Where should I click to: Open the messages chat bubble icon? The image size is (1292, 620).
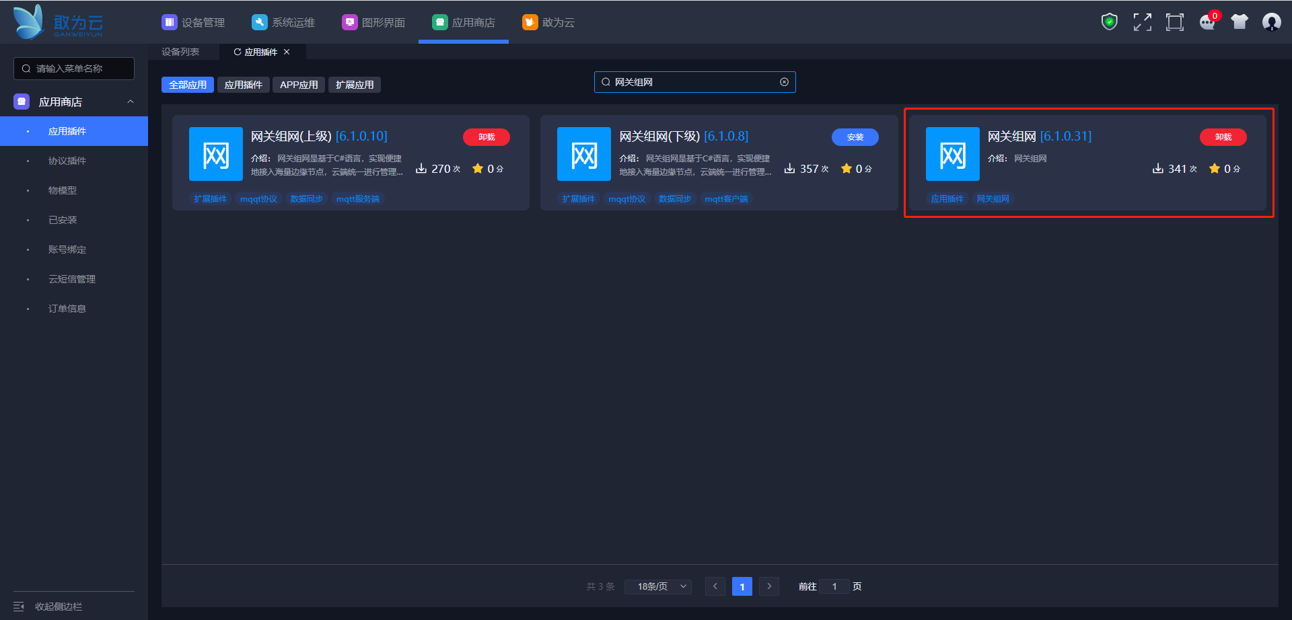point(1208,22)
